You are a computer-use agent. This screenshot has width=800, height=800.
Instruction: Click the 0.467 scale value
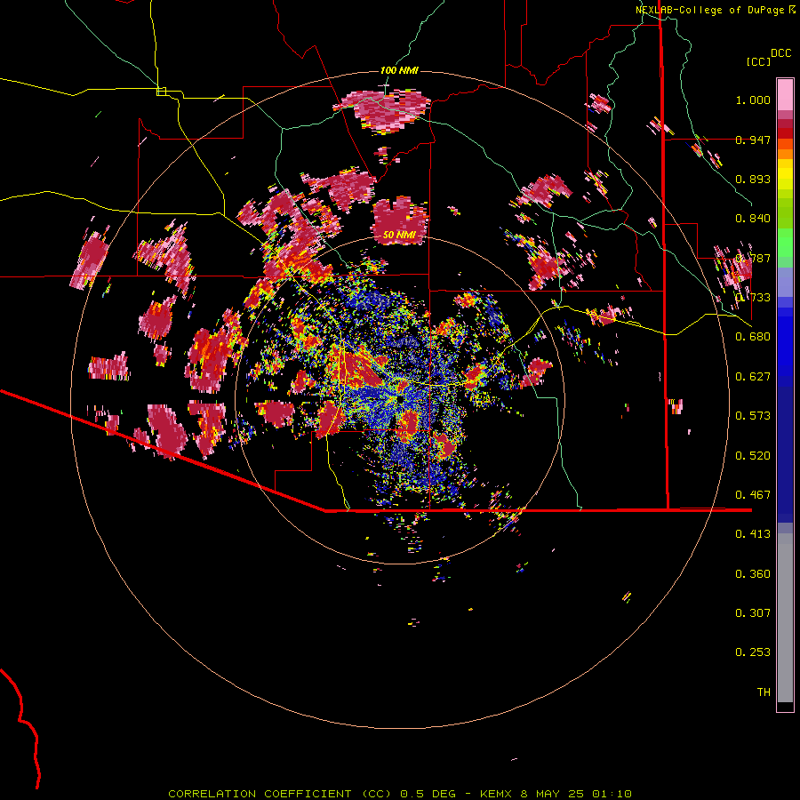tap(753, 495)
